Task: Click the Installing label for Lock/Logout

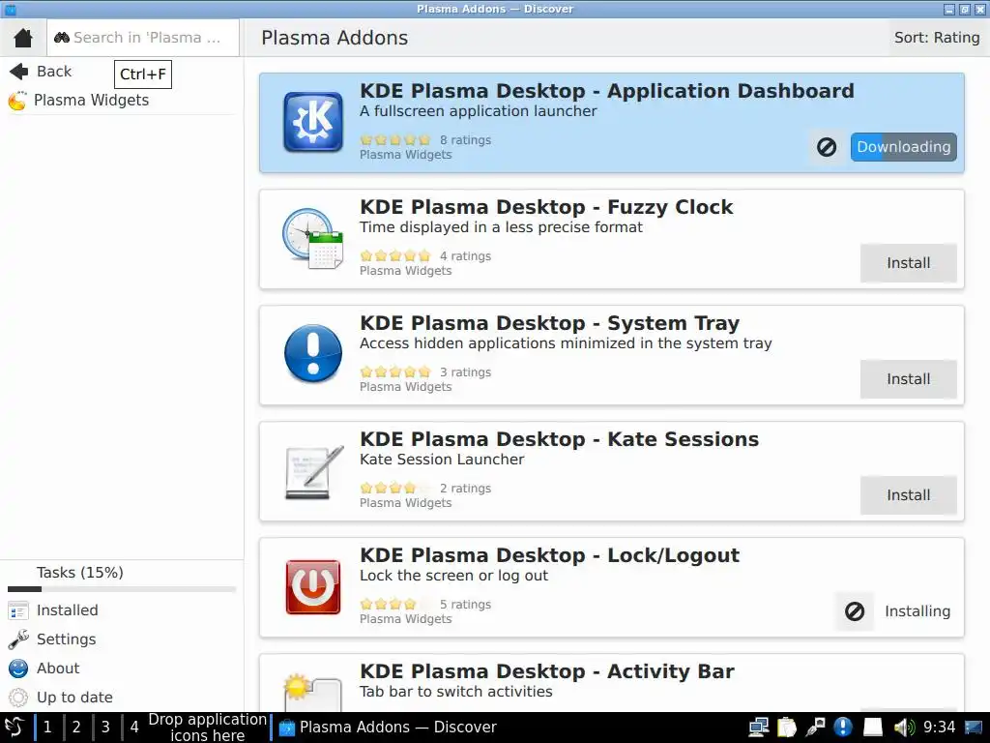Action: (x=917, y=611)
